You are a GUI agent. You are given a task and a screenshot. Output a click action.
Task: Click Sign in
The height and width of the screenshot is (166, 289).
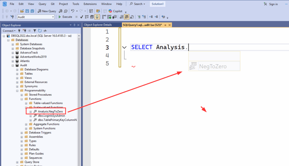(x=271, y=4)
